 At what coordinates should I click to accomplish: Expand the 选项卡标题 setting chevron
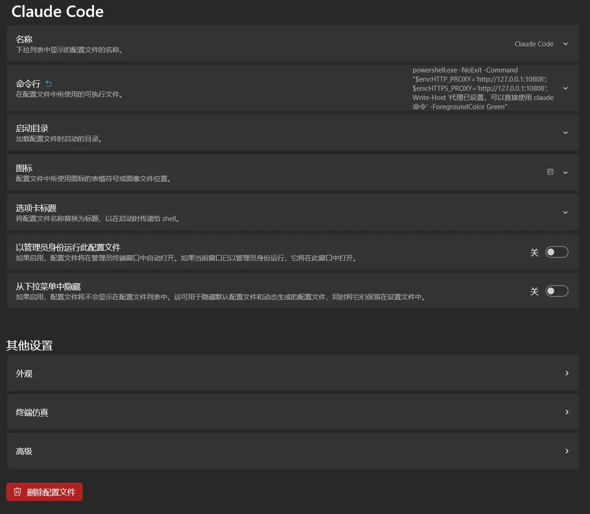[565, 213]
